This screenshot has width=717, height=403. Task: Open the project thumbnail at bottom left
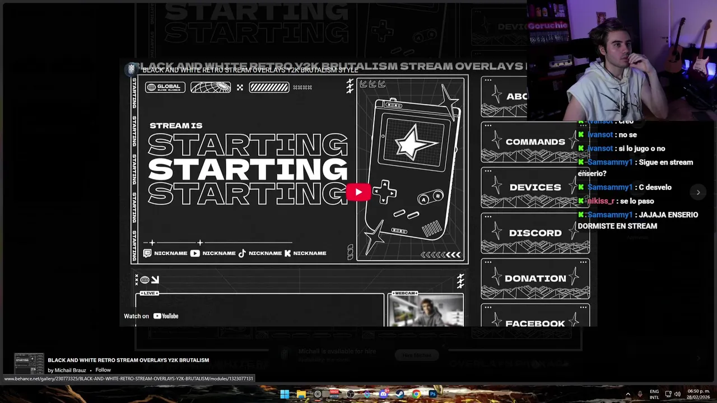coord(29,364)
